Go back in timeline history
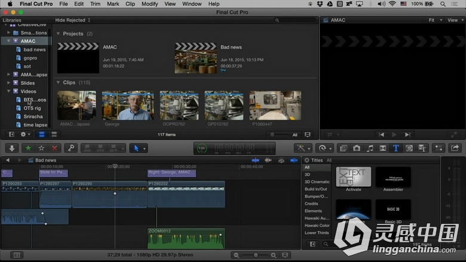466x262 pixels. [8, 160]
